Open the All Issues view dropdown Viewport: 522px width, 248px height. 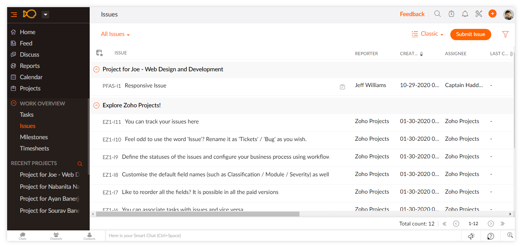(115, 34)
